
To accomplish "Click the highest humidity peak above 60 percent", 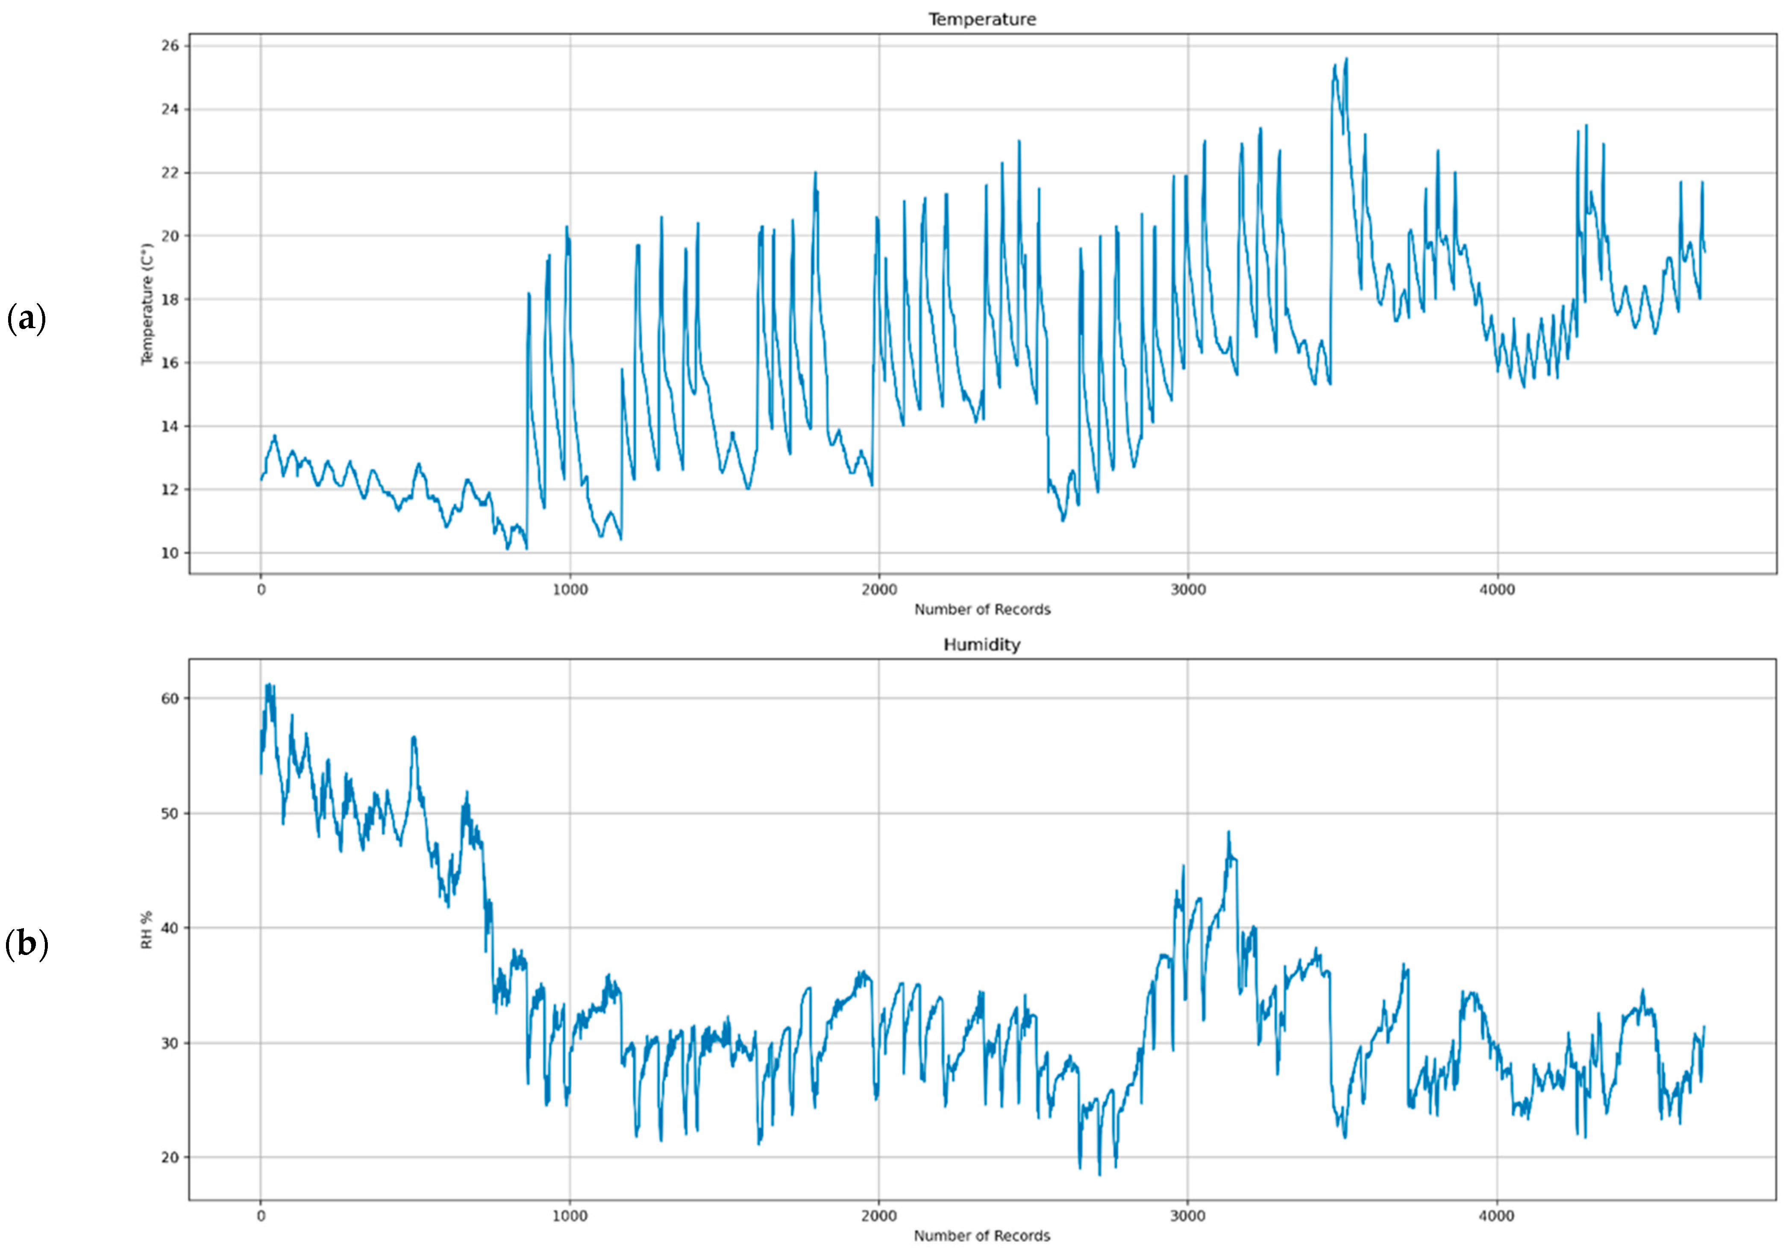I will point(268,685).
